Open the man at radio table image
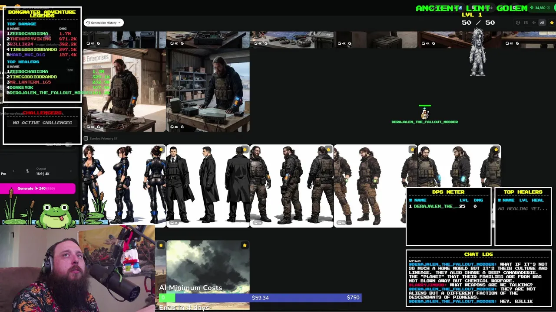The height and width of the screenshot is (312, 556). click(x=208, y=90)
